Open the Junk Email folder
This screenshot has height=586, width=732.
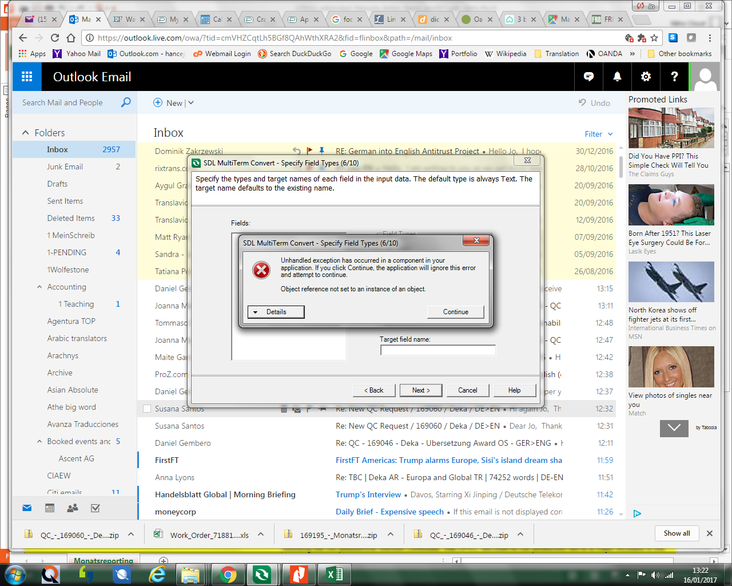pyautogui.click(x=74, y=167)
